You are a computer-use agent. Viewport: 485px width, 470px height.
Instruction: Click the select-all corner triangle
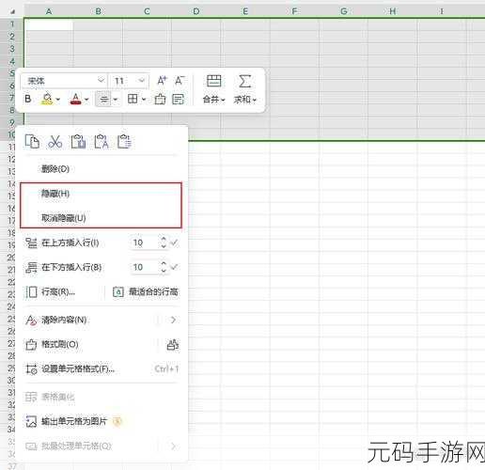pyautogui.click(x=12, y=11)
